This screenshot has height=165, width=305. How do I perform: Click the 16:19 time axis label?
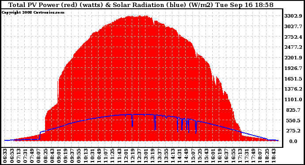pyautogui.click(x=219, y=155)
